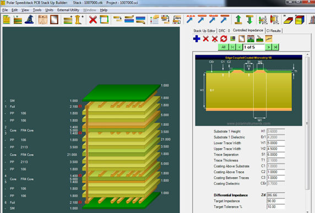Click the swap layers icon with green arrow

tap(104, 20)
